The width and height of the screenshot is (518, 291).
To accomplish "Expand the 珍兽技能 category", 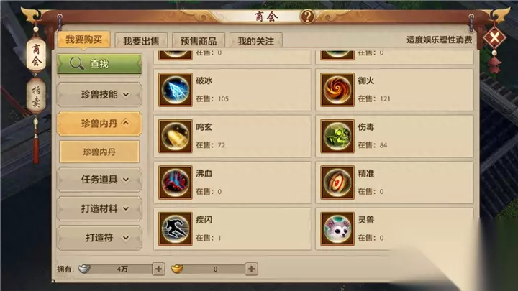I will point(99,95).
